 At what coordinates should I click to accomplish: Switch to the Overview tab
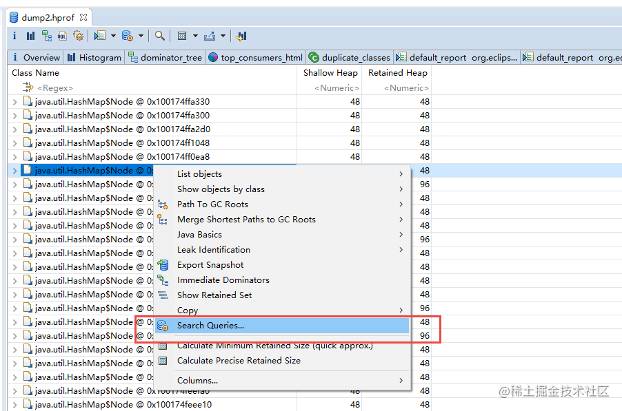(35, 57)
